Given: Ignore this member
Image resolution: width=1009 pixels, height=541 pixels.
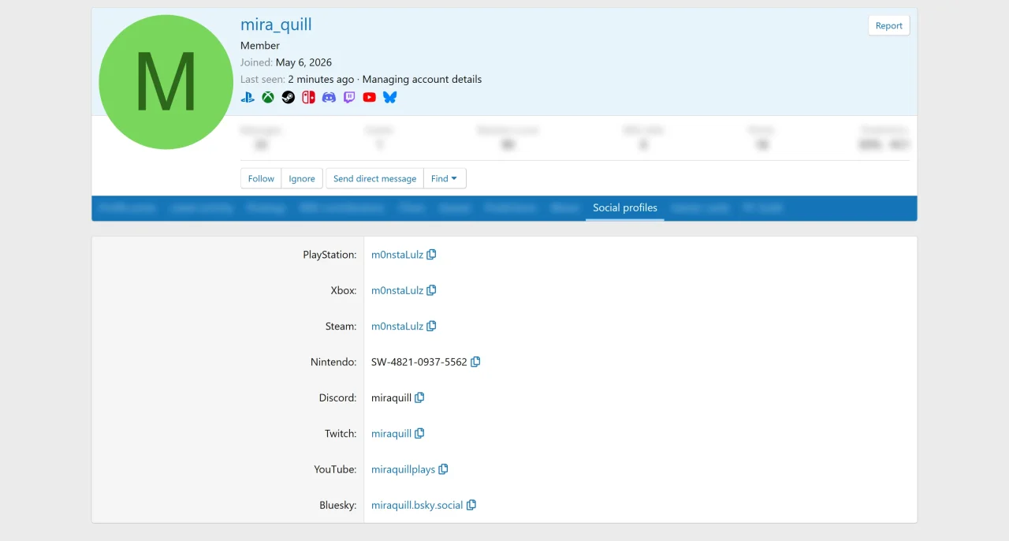Looking at the screenshot, I should pyautogui.click(x=302, y=178).
